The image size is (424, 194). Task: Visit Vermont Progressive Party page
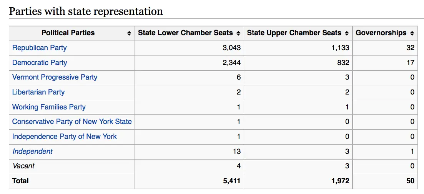[x=55, y=77]
